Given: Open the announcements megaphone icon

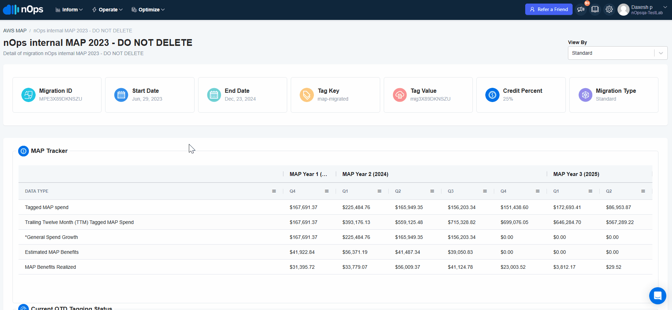Looking at the screenshot, I should 581,10.
